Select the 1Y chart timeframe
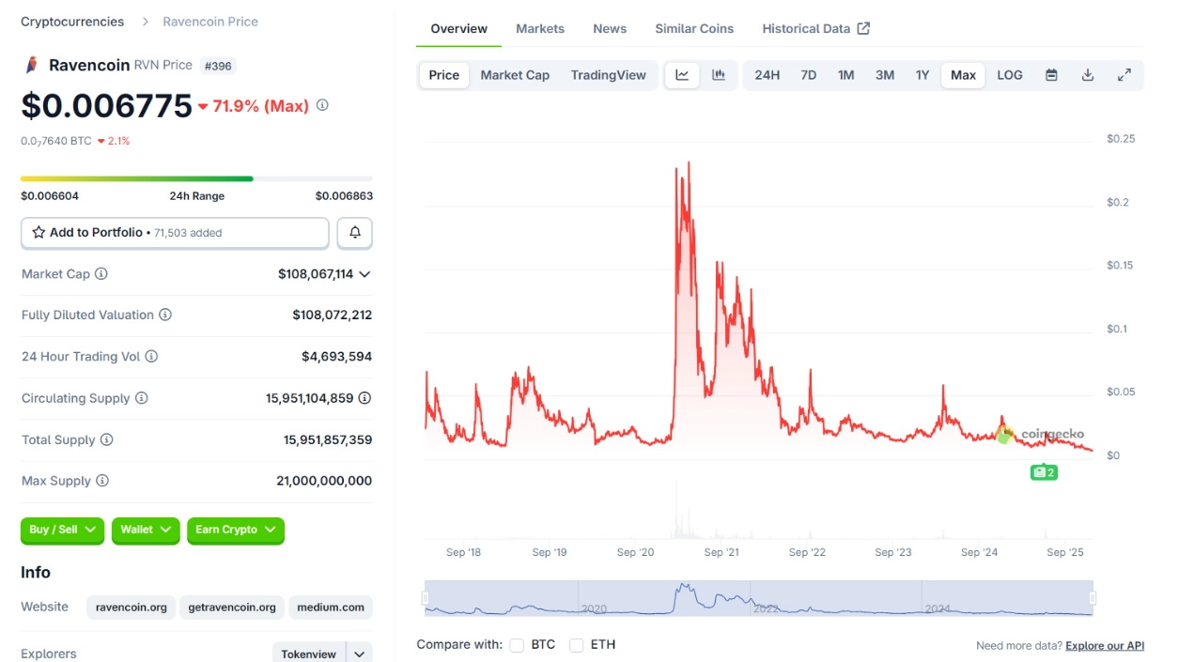 (x=923, y=74)
